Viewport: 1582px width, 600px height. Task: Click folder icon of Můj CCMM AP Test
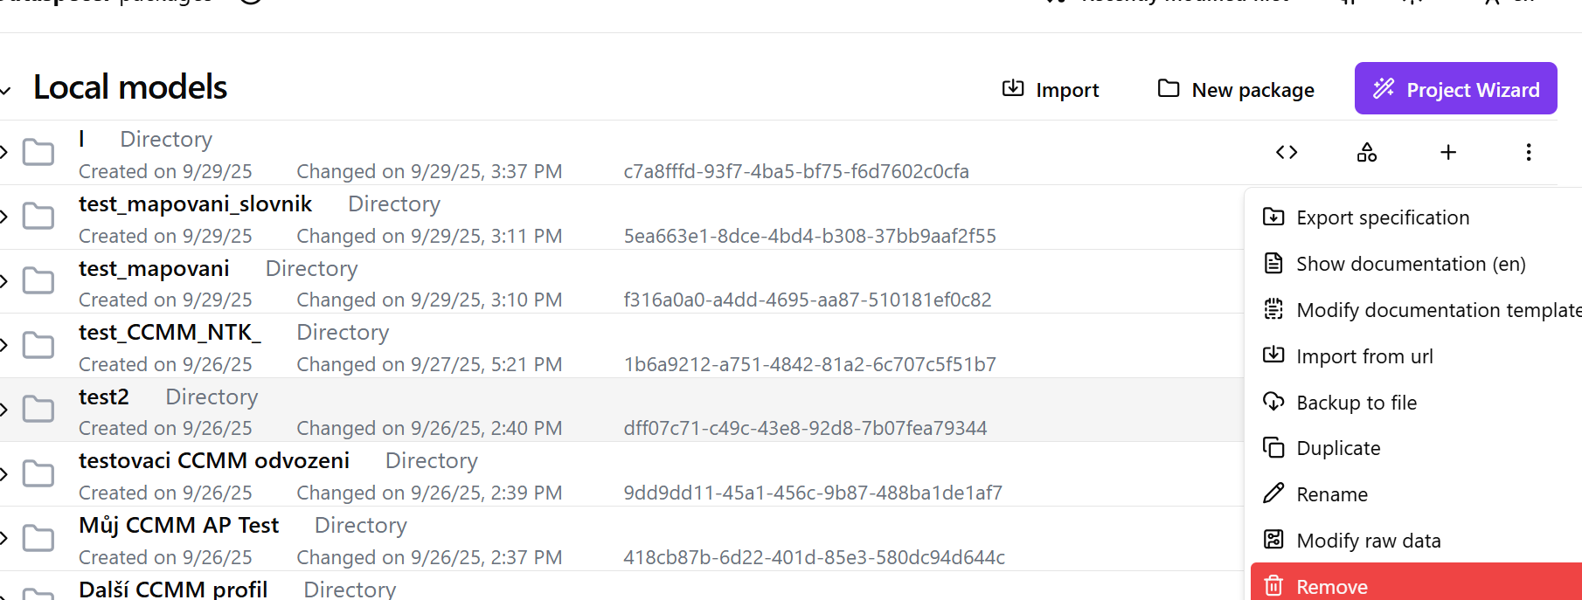coord(38,538)
